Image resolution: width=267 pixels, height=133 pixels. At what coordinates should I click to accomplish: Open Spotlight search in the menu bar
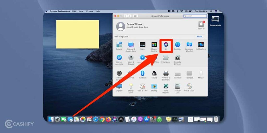(x=211, y=11)
